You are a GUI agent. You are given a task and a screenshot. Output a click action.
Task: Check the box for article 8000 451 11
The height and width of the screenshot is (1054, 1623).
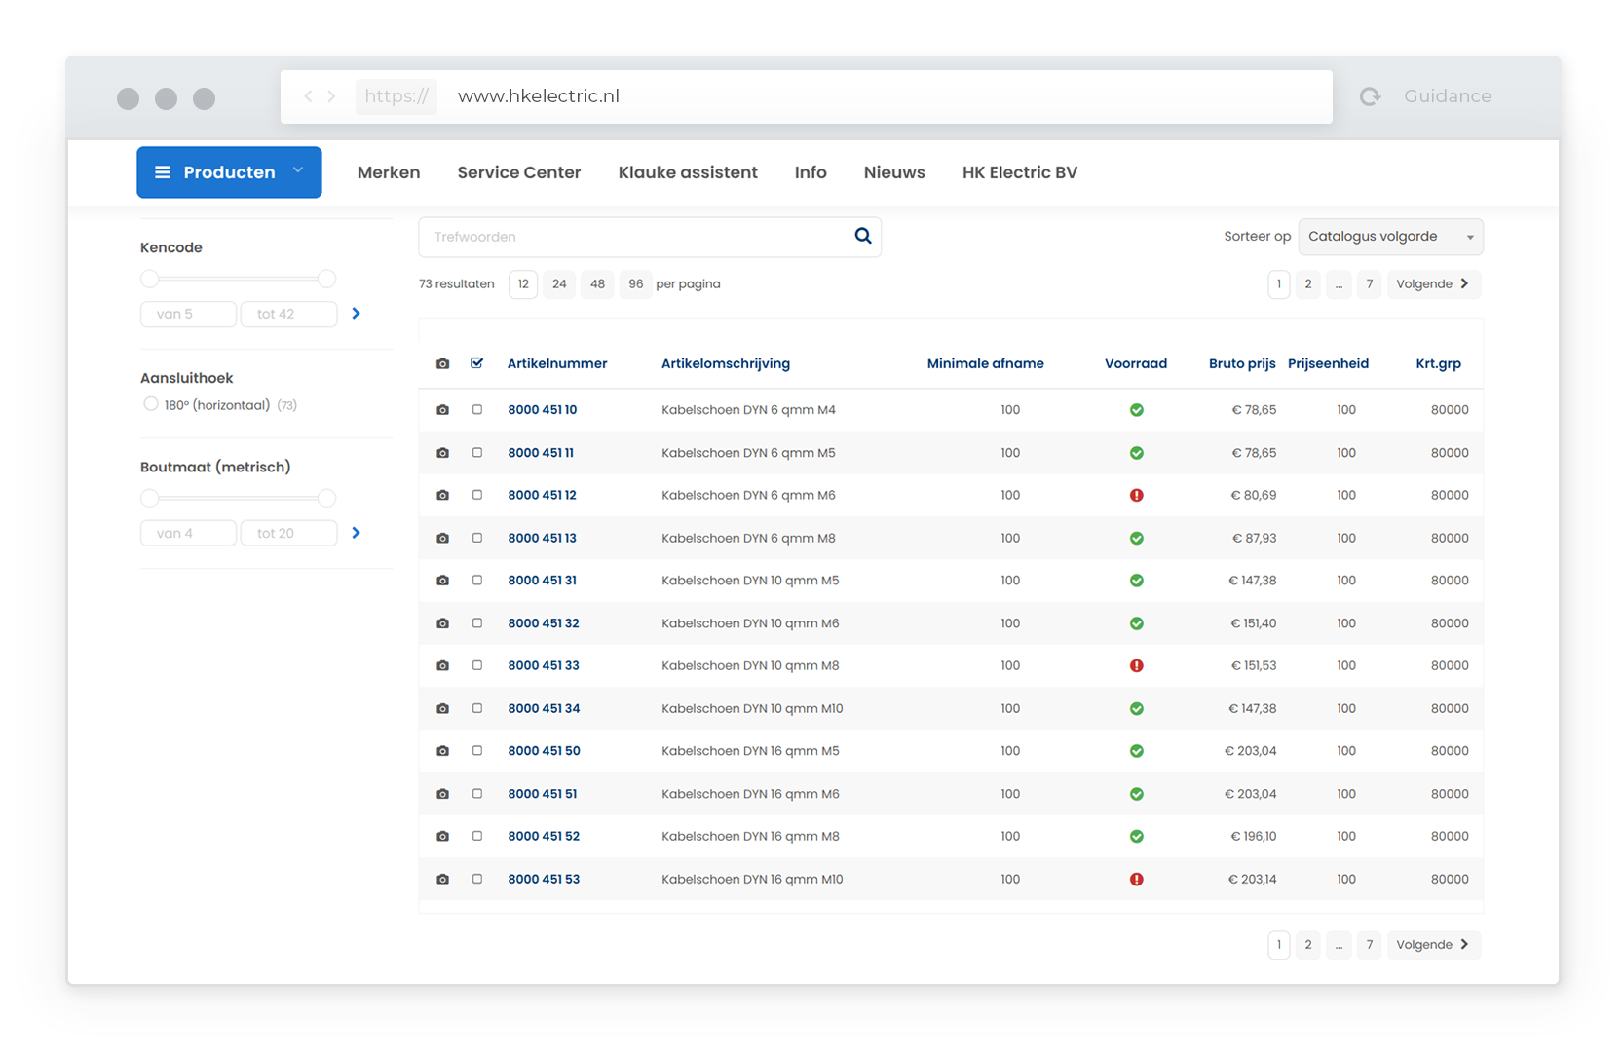pyautogui.click(x=476, y=453)
